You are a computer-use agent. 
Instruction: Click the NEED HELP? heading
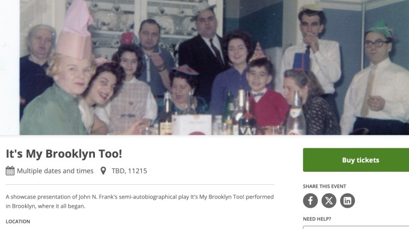[x=317, y=219]
